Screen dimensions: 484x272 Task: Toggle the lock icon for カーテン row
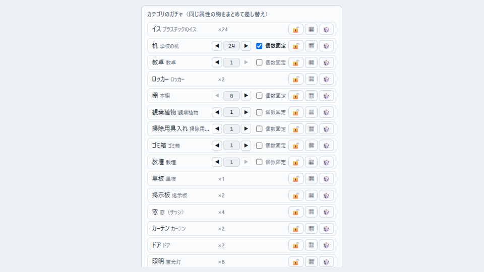click(296, 229)
